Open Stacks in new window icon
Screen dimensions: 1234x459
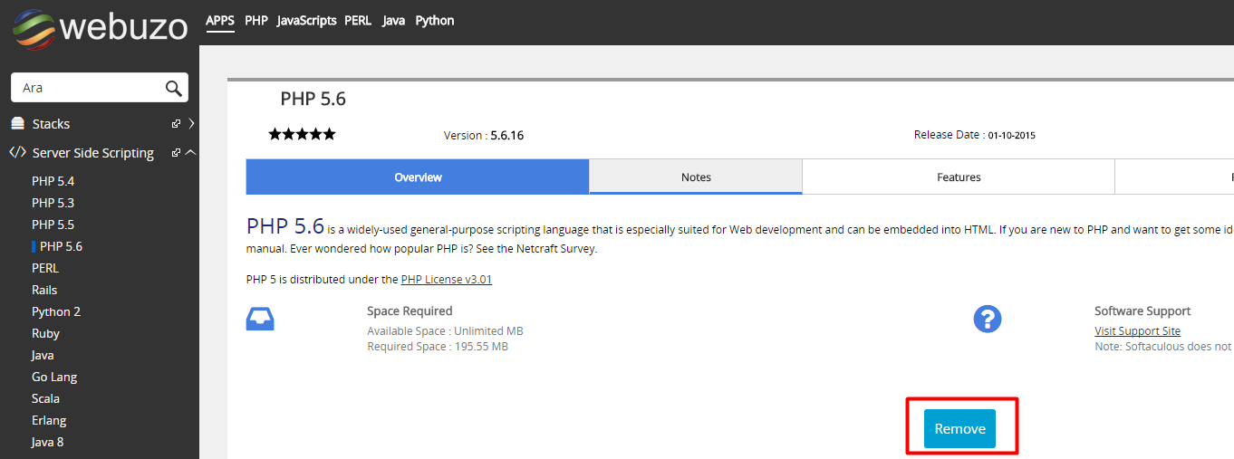point(176,123)
